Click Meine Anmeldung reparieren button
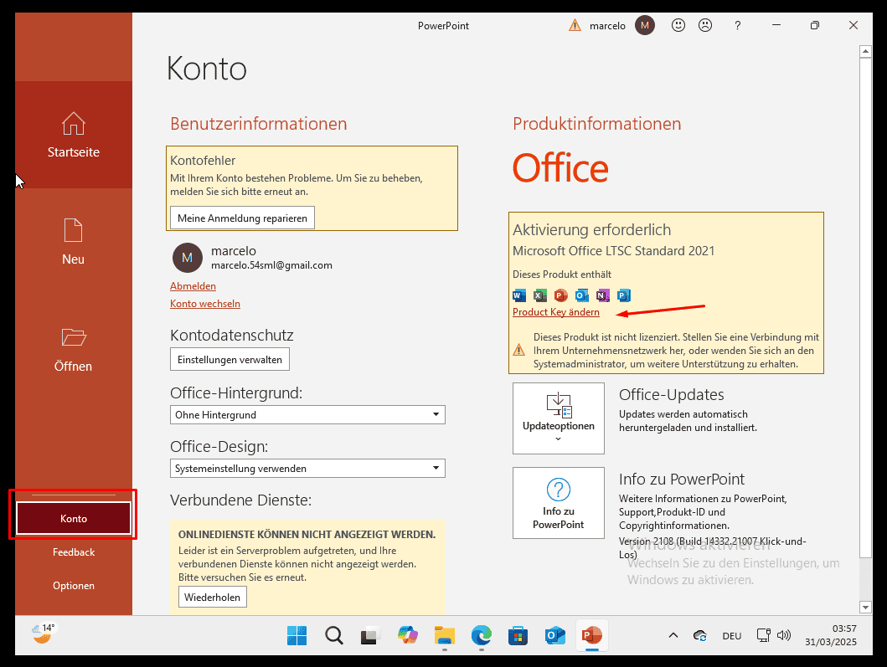 tap(242, 218)
